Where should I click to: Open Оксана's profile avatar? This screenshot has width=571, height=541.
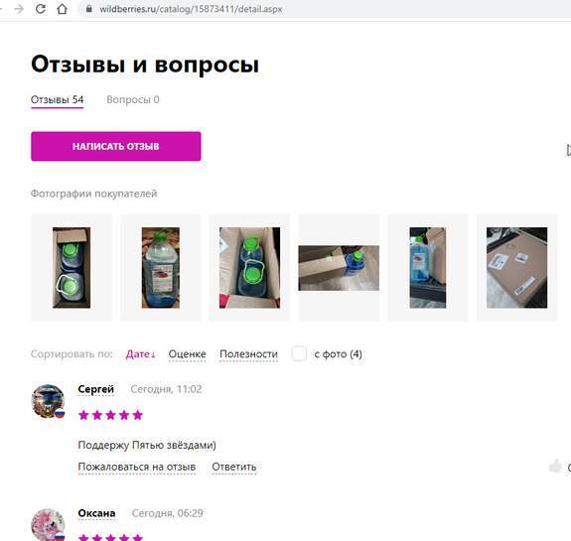[x=48, y=524]
